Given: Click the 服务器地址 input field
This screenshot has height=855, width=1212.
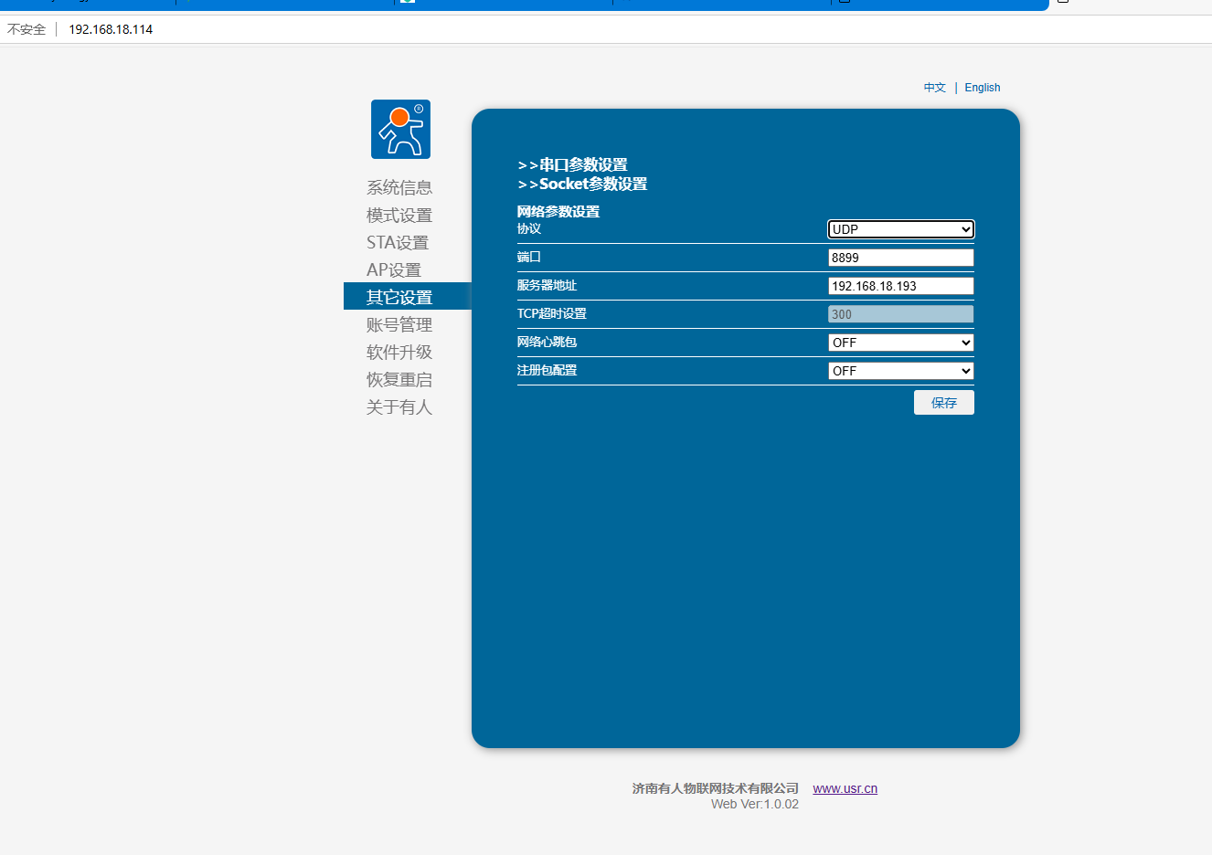Looking at the screenshot, I should pyautogui.click(x=900, y=286).
